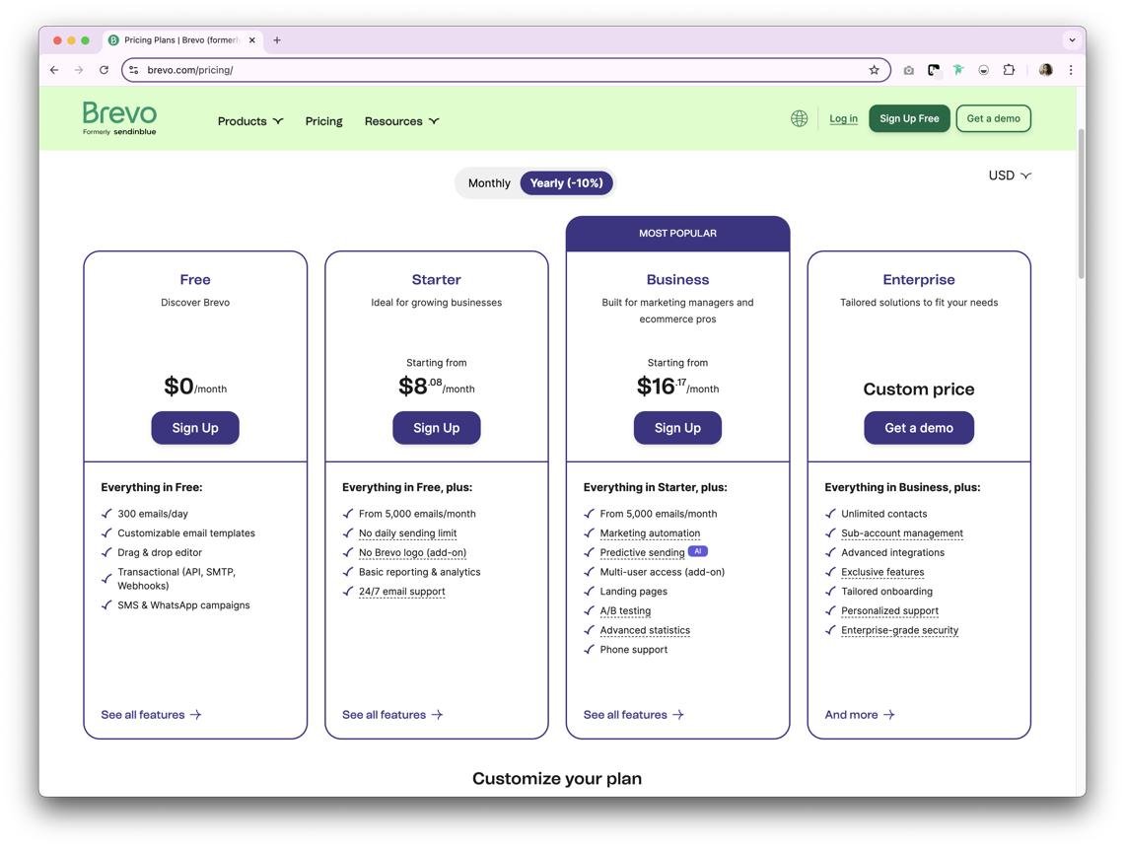Open the site information icon in address bar

tap(133, 70)
